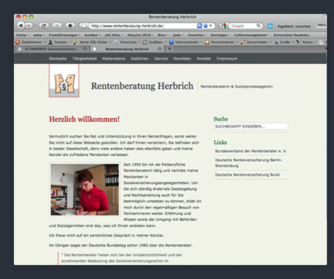Close the Rentenberatung Herbrich tab
This screenshot has width=334, height=279.
160,49
